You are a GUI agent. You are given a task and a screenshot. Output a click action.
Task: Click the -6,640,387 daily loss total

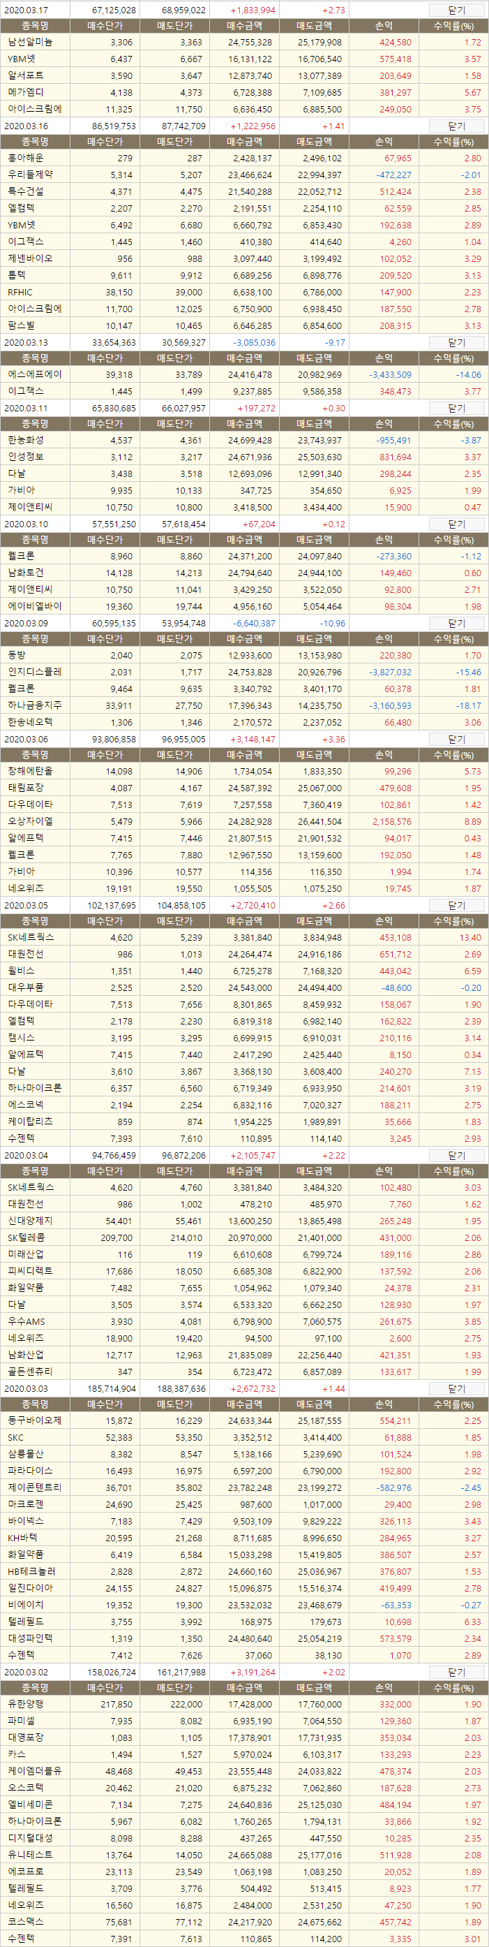tap(255, 624)
